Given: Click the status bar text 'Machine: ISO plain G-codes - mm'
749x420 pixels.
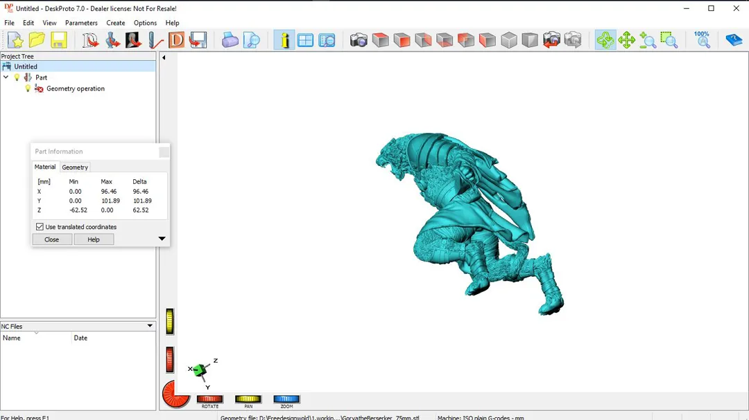Looking at the screenshot, I should [x=481, y=418].
